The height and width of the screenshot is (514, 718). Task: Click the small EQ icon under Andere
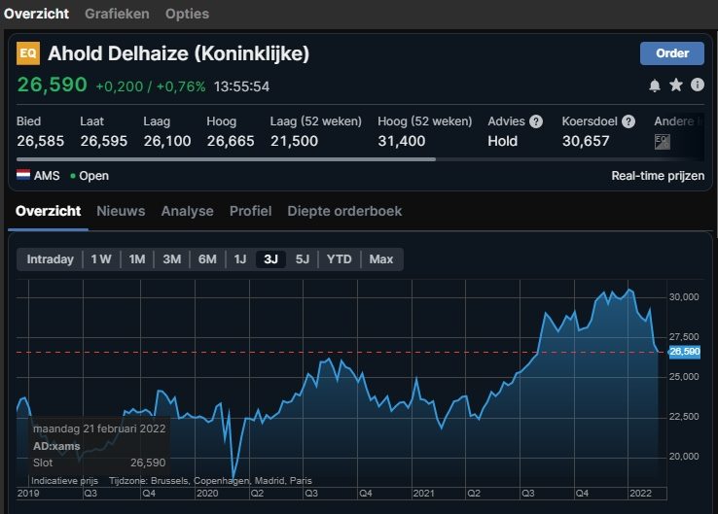tap(662, 142)
